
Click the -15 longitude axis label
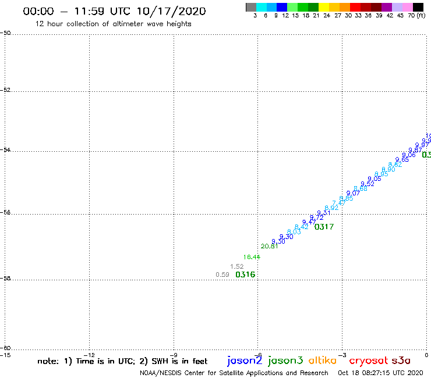tap(5, 355)
